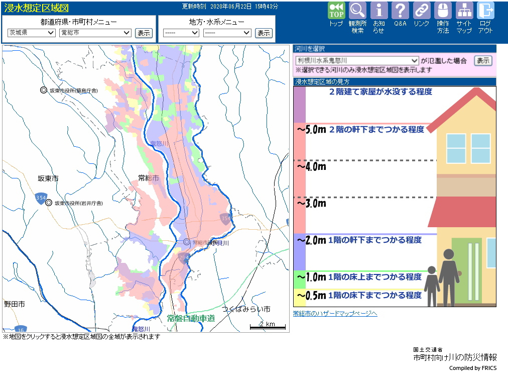Click route 354 shield near 坂東市役所

41,198
